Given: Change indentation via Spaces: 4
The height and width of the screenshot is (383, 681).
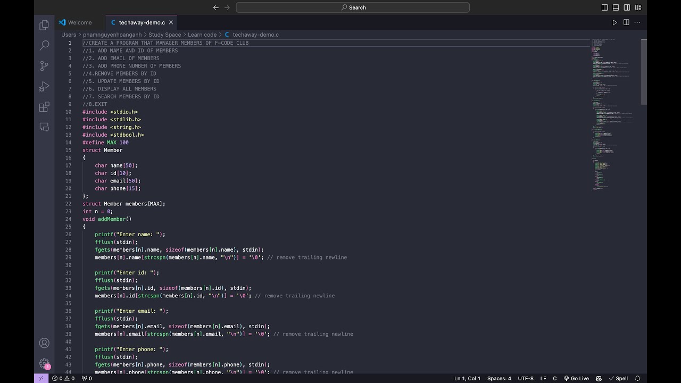Looking at the screenshot, I should [x=499, y=378].
